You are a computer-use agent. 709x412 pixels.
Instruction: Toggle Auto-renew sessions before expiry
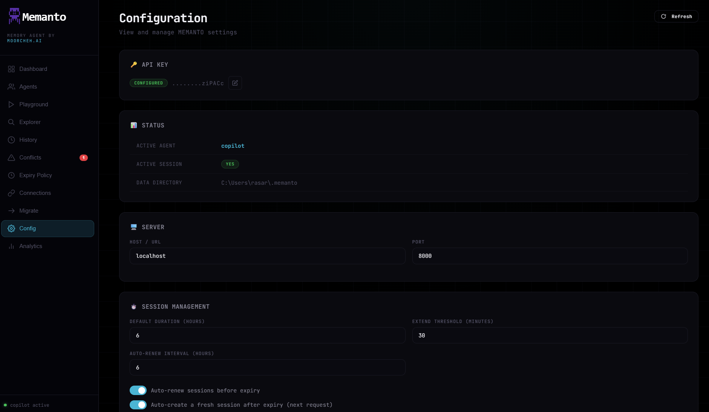pyautogui.click(x=138, y=391)
